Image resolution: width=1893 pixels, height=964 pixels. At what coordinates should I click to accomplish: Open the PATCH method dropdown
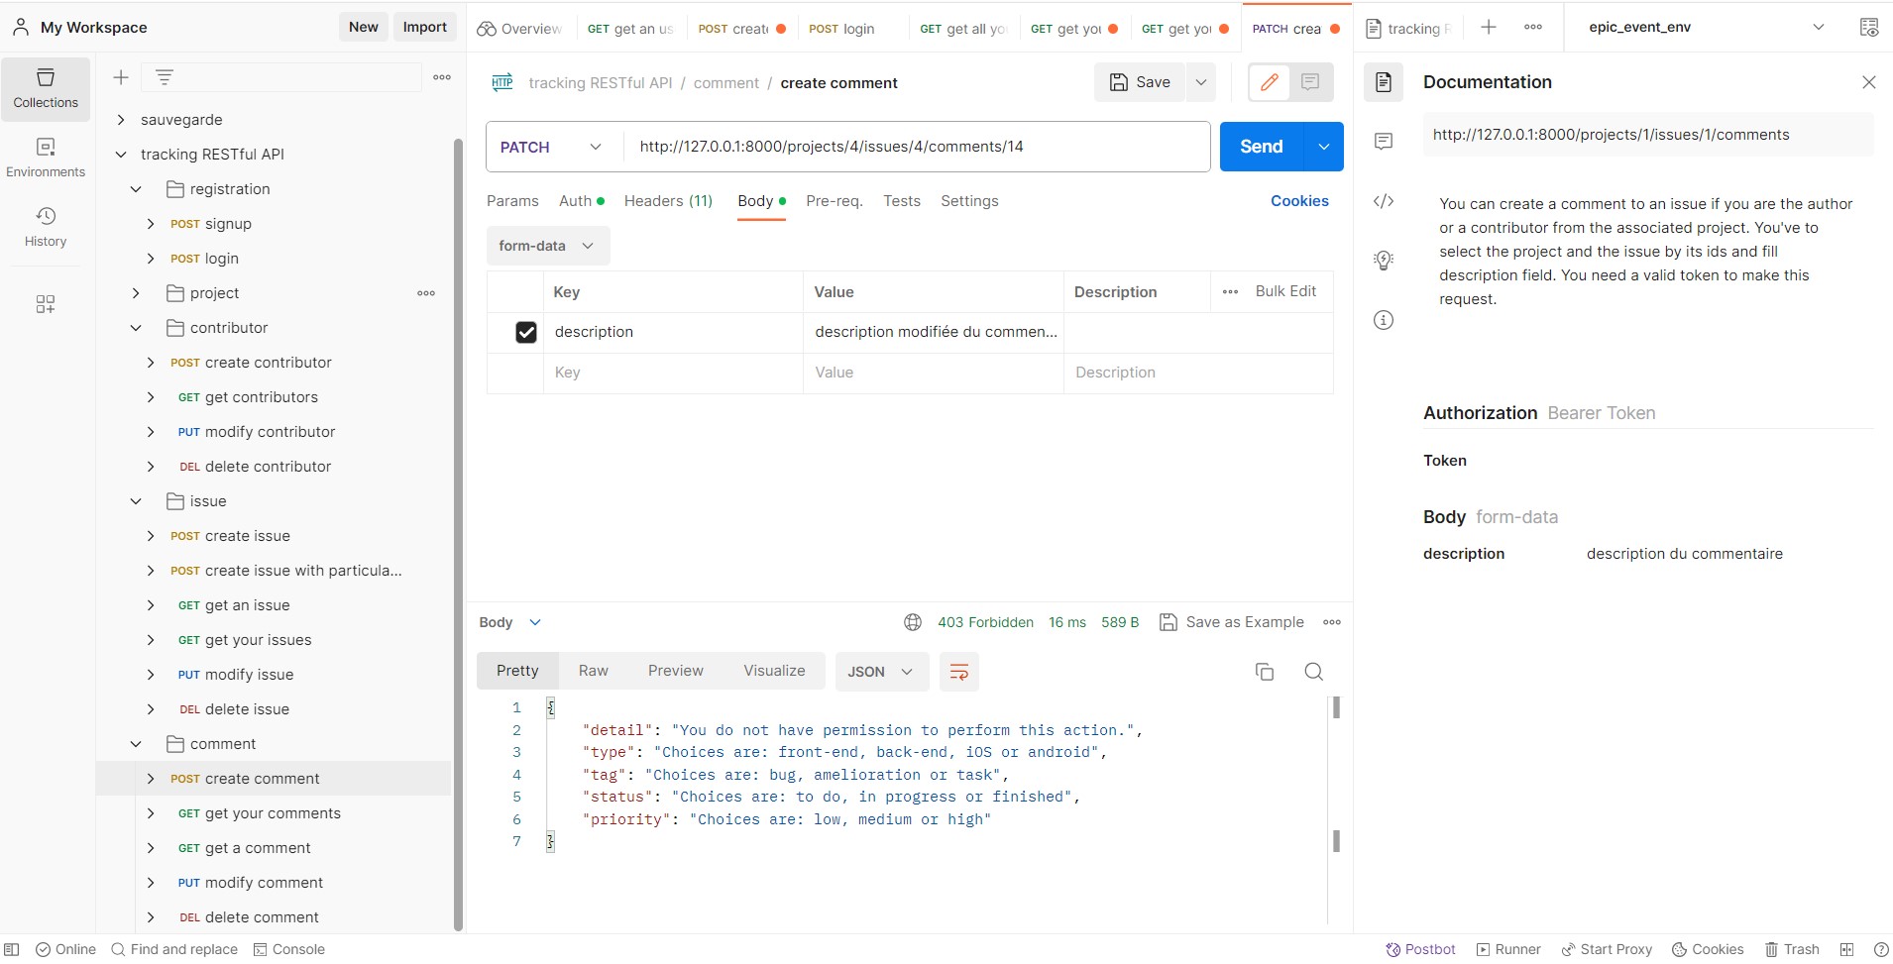551,147
